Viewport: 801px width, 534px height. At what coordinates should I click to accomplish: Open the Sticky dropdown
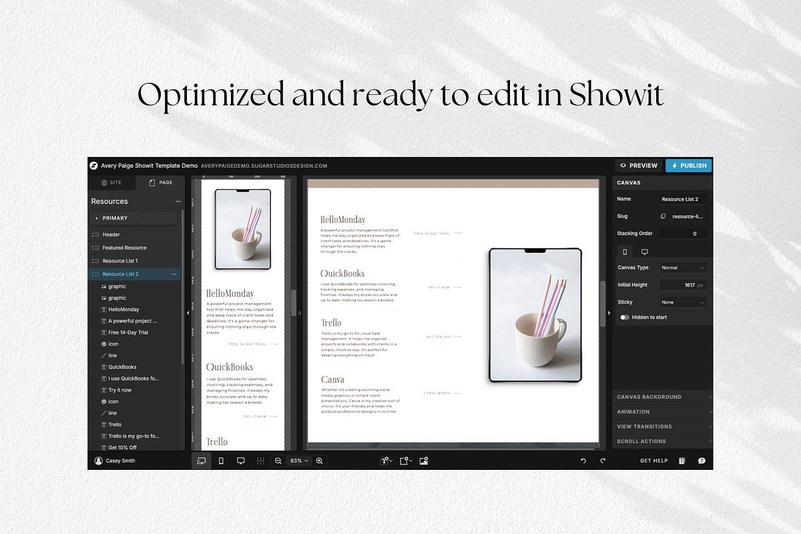coord(683,302)
